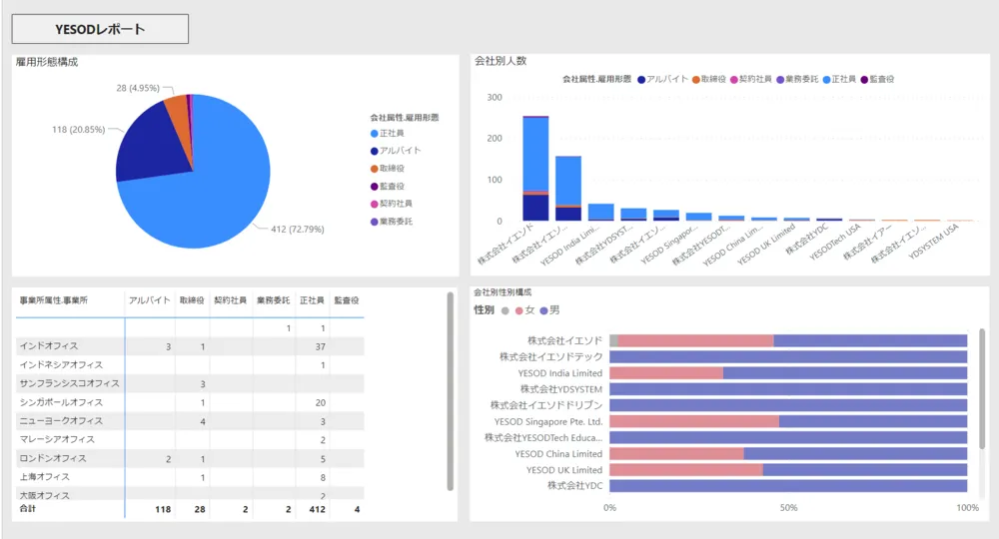999x539 pixels.
Task: Select 監査役 in the pie chart legend
Action: coord(388,187)
